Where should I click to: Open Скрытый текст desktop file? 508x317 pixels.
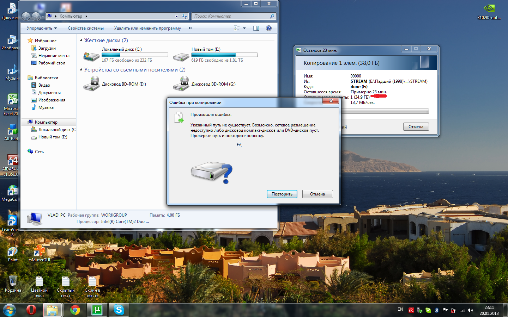pos(66,287)
